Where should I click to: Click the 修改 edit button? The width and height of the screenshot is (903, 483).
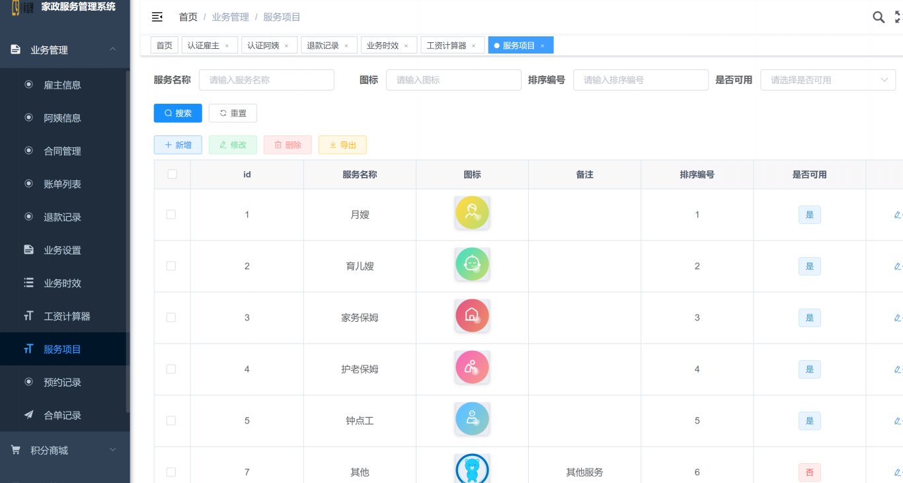tap(233, 145)
